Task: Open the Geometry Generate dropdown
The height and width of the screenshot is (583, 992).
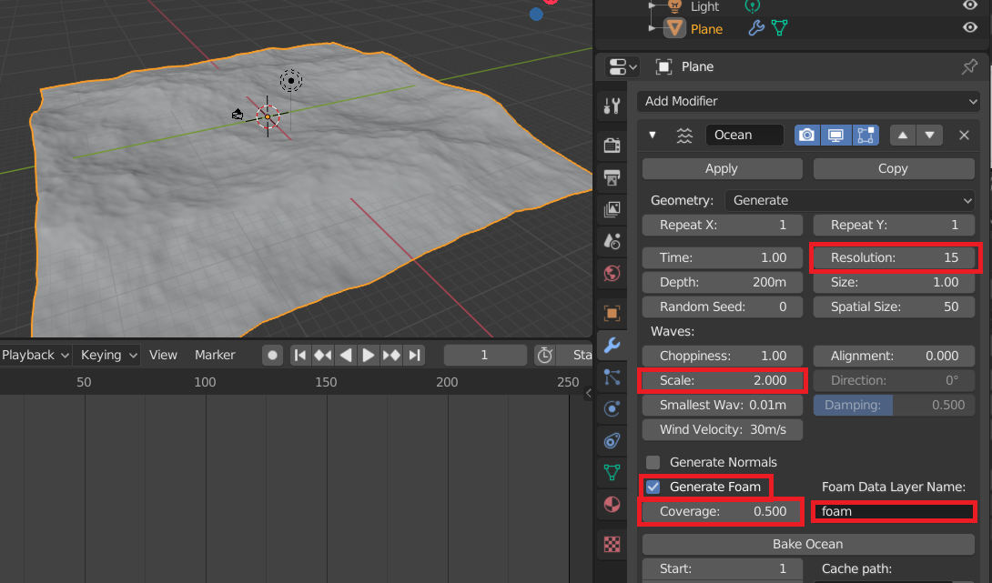Action: point(850,200)
